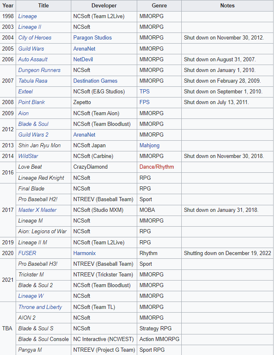Click the Destination Games link
Screen dimensions: 274x355
(95, 81)
